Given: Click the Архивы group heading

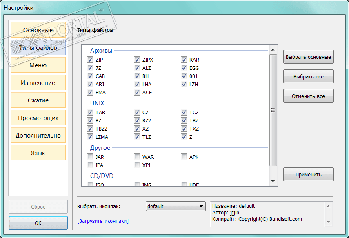Looking at the screenshot, I should 101,51.
